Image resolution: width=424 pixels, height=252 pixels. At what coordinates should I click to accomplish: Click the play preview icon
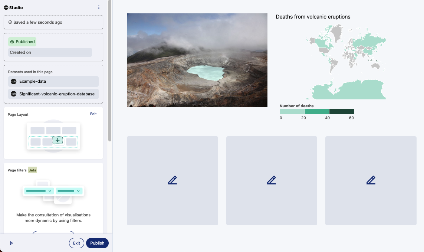click(x=11, y=243)
